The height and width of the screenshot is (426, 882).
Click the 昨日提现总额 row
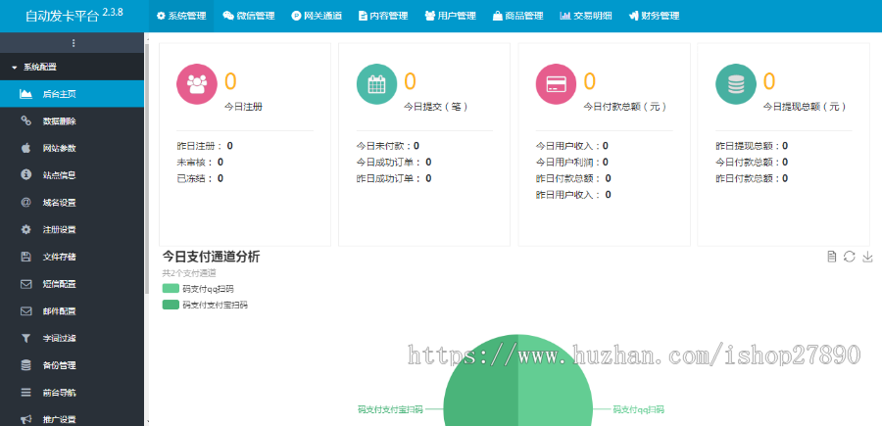752,146
